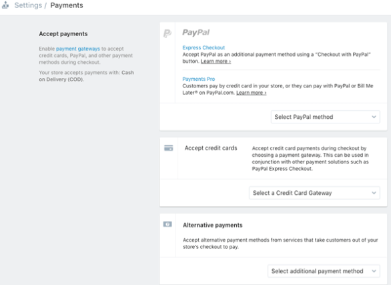Open the Payments Pro link
Viewport: 391px width, 285px height.
198,79
